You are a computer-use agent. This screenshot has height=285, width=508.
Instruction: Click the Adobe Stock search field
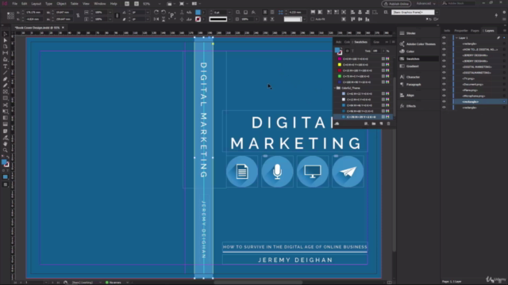459,3
